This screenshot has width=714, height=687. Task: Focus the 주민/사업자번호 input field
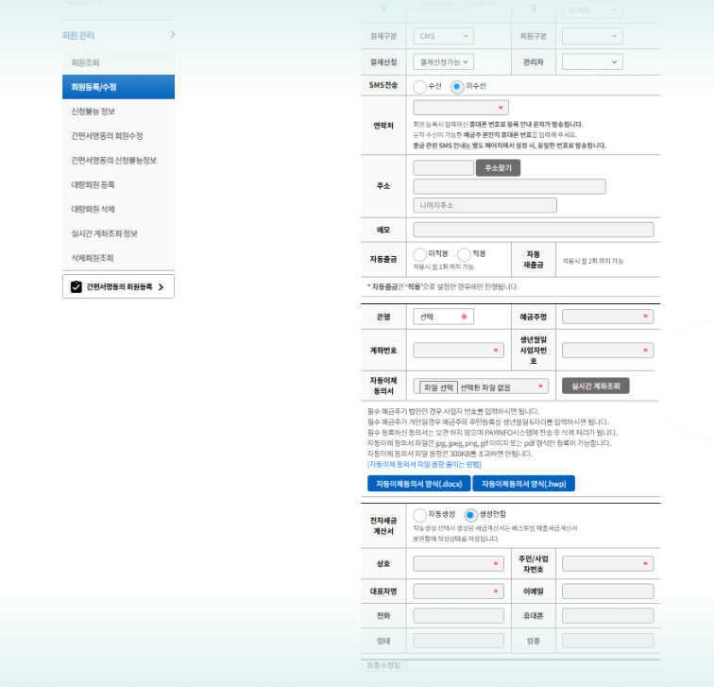[x=608, y=563]
